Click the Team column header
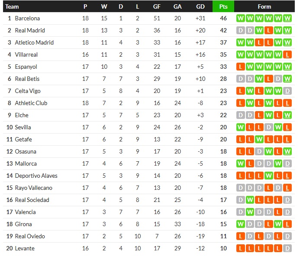 12,6
